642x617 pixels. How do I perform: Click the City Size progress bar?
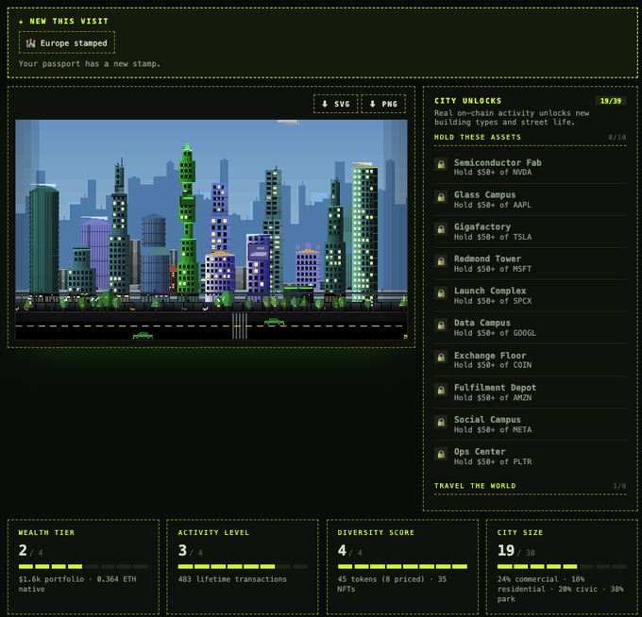tap(562, 566)
